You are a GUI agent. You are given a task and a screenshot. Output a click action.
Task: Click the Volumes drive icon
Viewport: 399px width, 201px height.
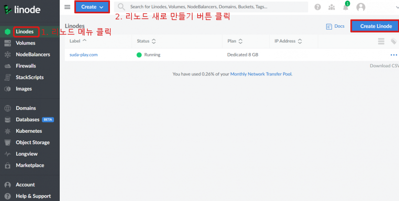coord(8,43)
